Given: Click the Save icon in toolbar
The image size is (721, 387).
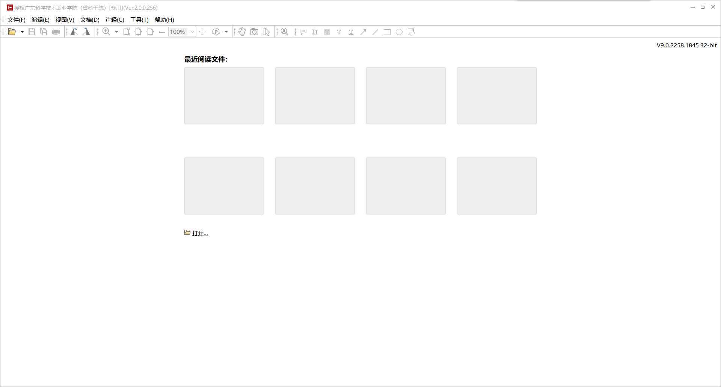Looking at the screenshot, I should click(32, 32).
